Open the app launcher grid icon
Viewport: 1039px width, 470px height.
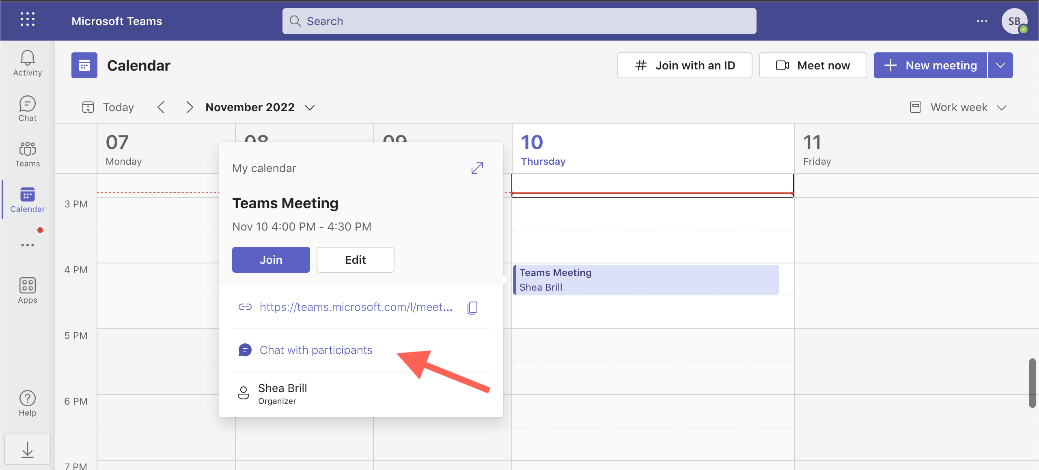tap(28, 20)
